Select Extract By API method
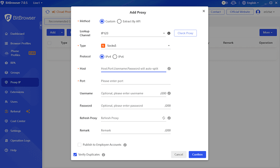 click(119, 21)
